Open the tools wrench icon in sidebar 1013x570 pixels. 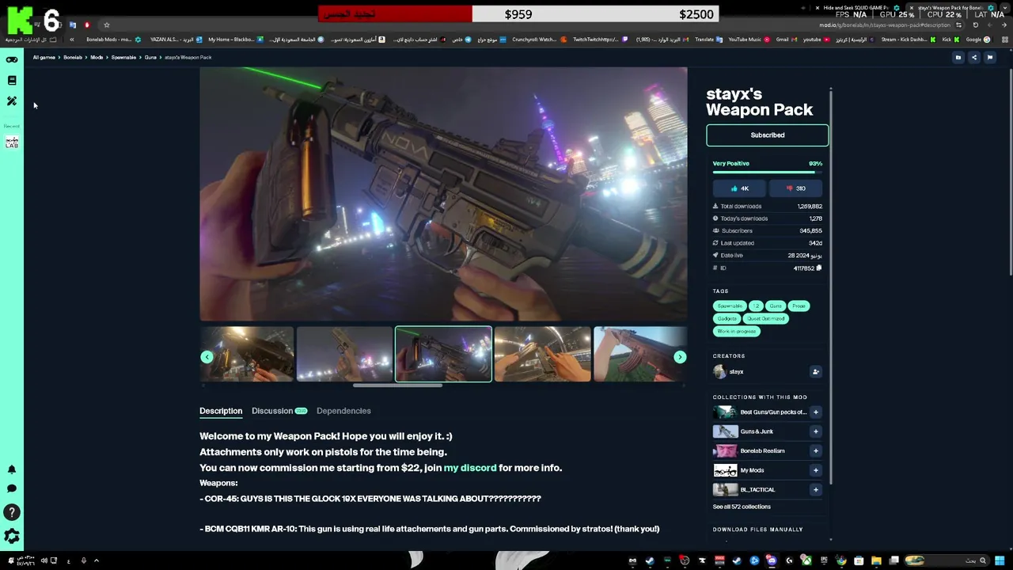pos(12,101)
